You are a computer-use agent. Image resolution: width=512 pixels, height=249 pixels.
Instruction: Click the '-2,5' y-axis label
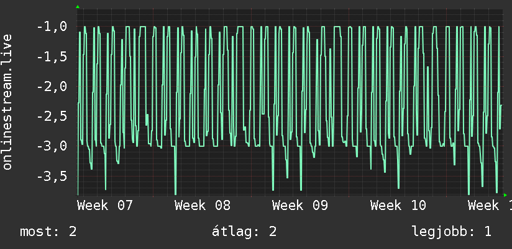tap(52, 116)
